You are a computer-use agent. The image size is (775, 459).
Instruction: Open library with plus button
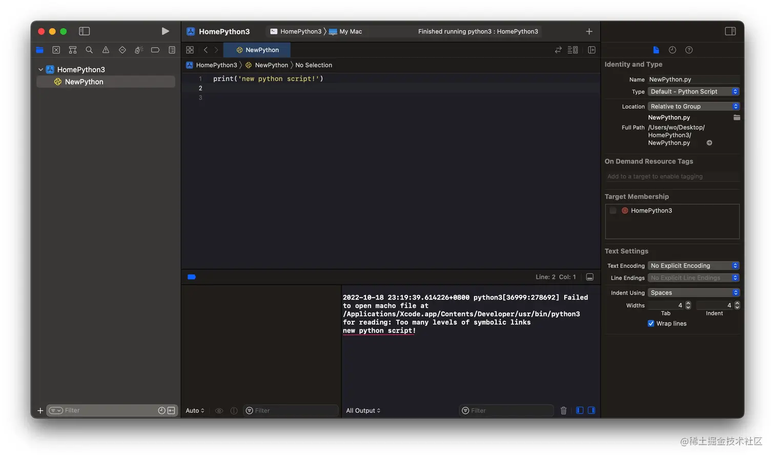[x=589, y=31]
